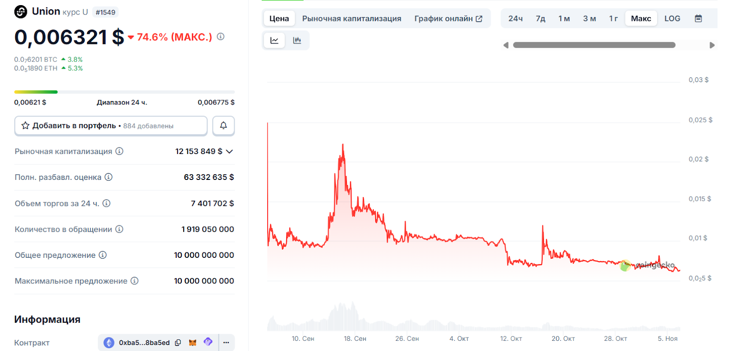742x351 pixels.
Task: Switch to Рыночная капитализация tab
Action: [352, 19]
